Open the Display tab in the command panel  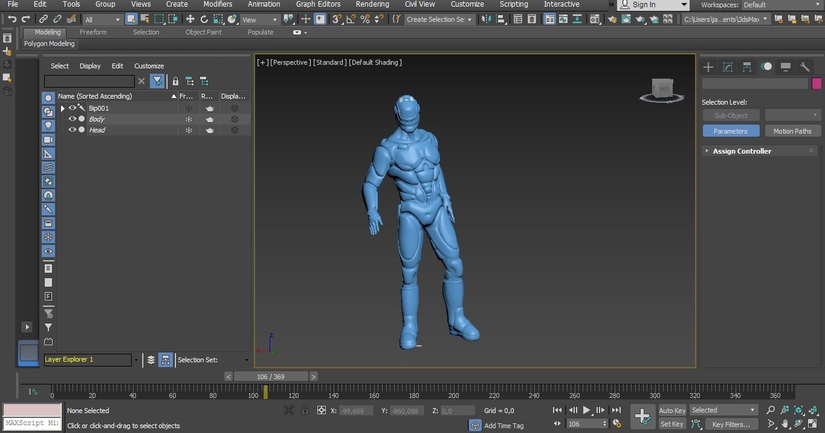[x=786, y=67]
